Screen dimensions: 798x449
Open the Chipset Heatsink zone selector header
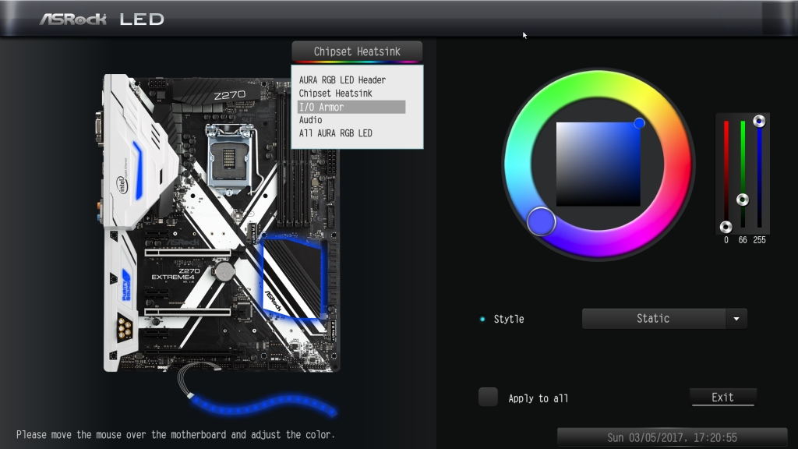point(357,51)
